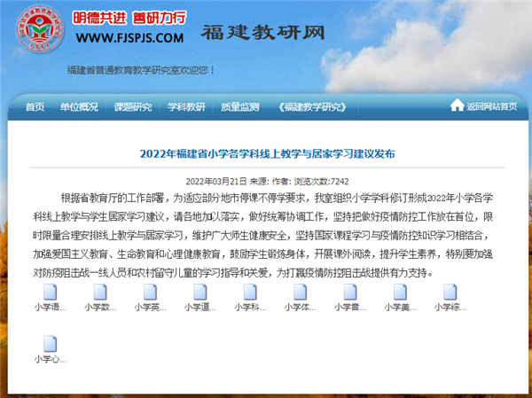Go to 首页 in navigation bar
The width and height of the screenshot is (532, 398).
pos(35,107)
